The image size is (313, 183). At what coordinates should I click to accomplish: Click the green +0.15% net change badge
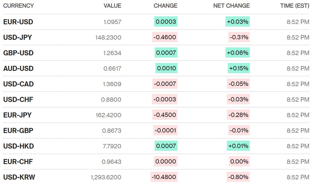tap(239, 68)
